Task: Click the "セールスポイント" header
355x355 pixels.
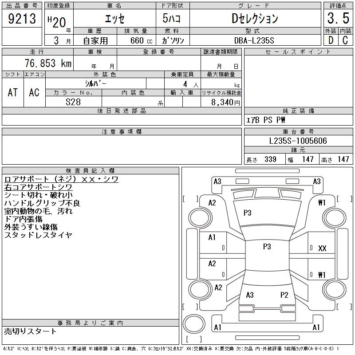Action: point(298,52)
